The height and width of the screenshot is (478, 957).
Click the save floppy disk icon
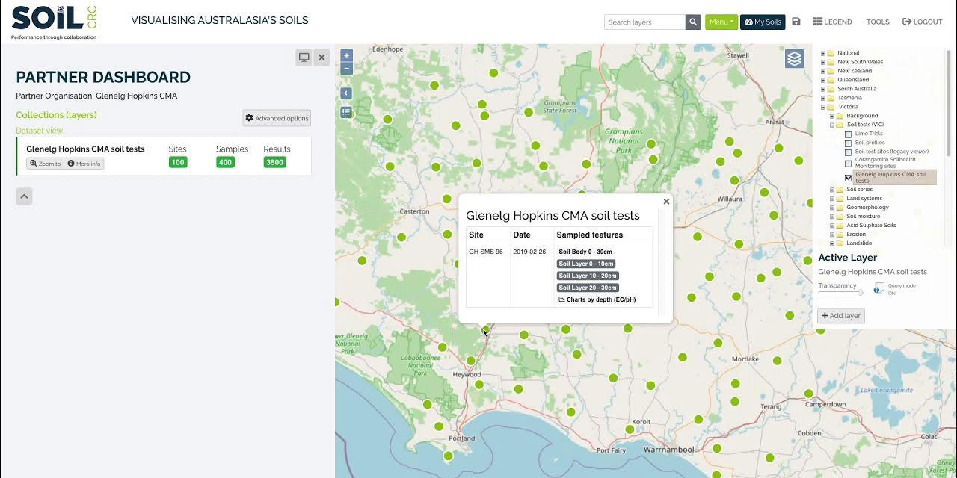click(796, 22)
